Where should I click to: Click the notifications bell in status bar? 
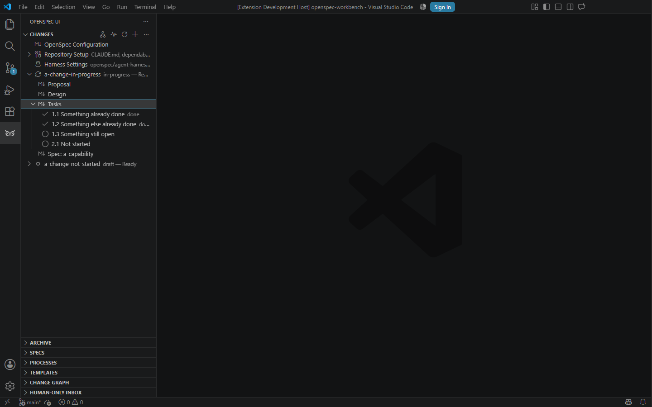tap(643, 402)
